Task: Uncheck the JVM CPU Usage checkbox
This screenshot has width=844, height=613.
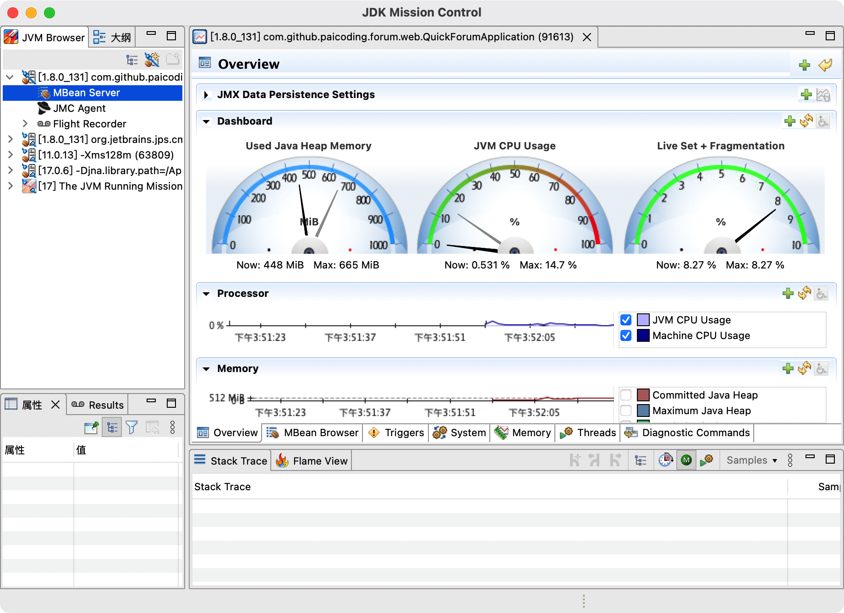Action: click(x=626, y=320)
